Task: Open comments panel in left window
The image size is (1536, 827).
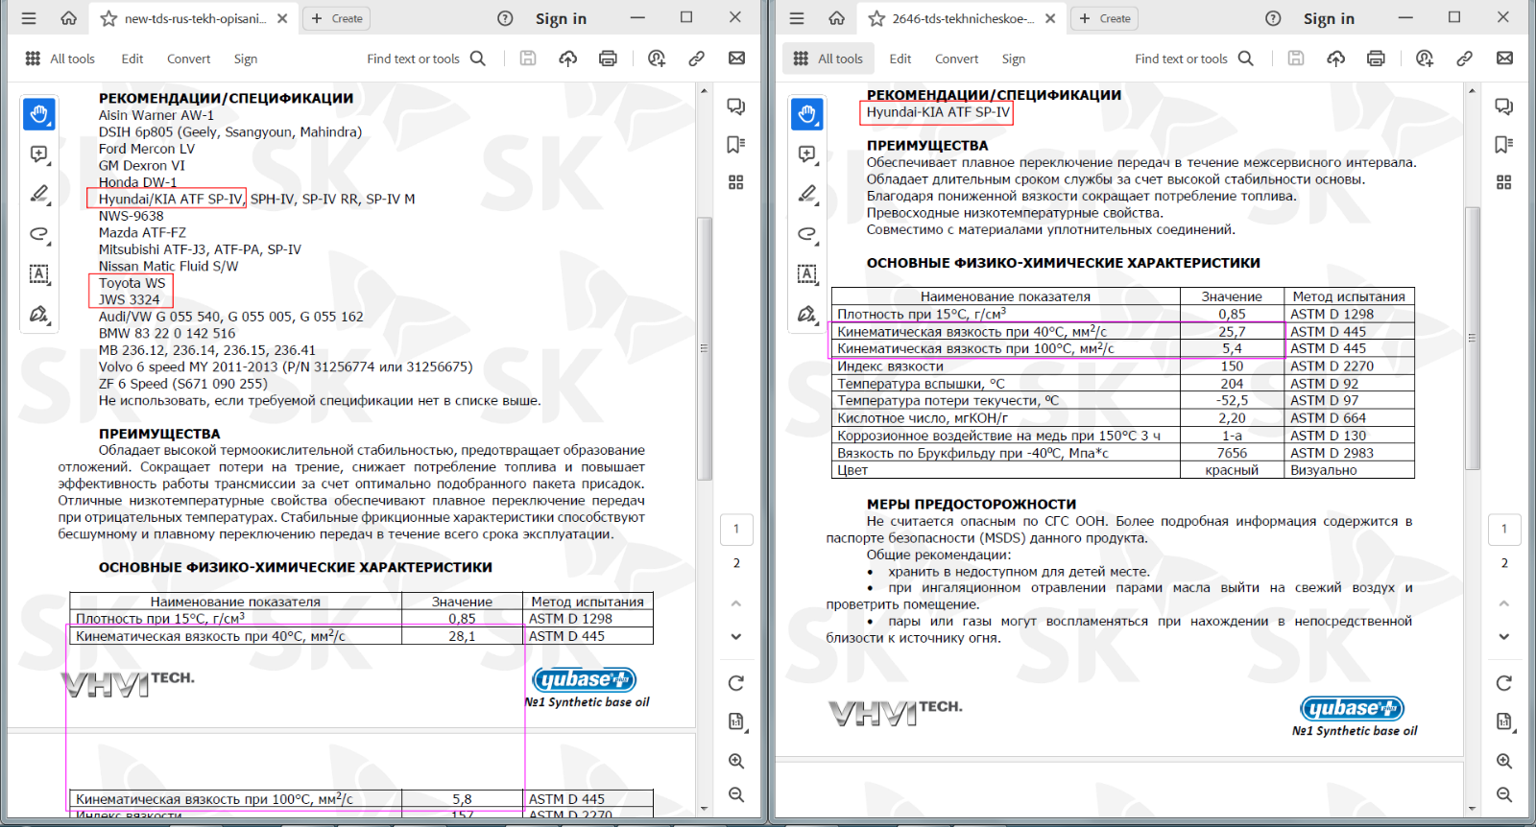Action: pyautogui.click(x=736, y=106)
